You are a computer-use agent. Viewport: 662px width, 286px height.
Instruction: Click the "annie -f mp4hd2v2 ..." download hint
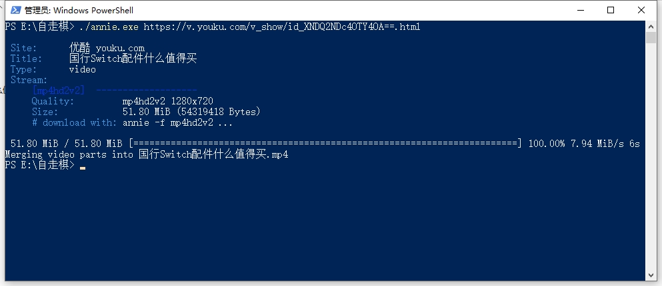(178, 122)
